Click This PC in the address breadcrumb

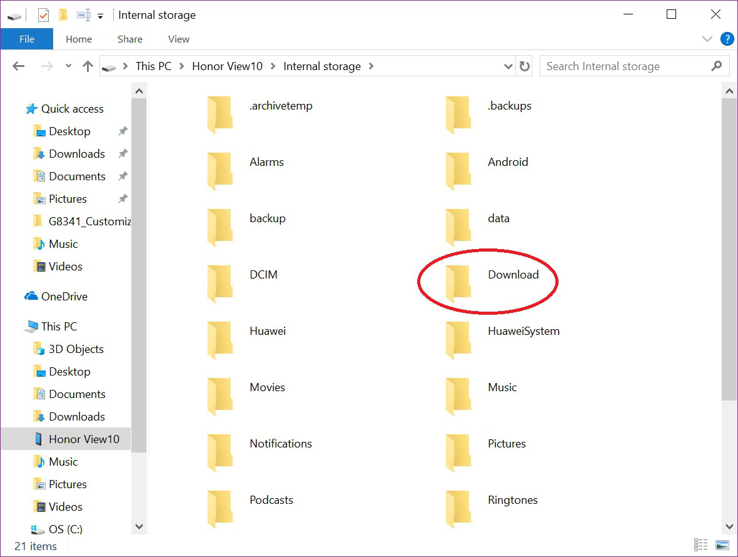[x=153, y=66]
